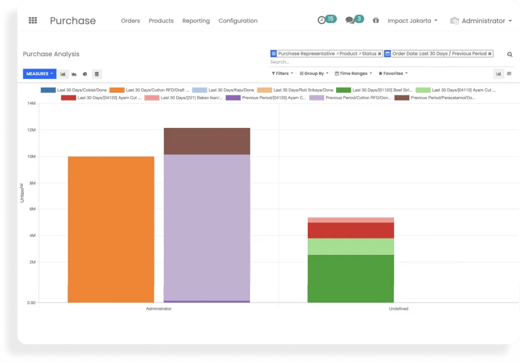Screen dimensions: 520x362
Task: Switch to pivot table view
Action: tap(509, 74)
